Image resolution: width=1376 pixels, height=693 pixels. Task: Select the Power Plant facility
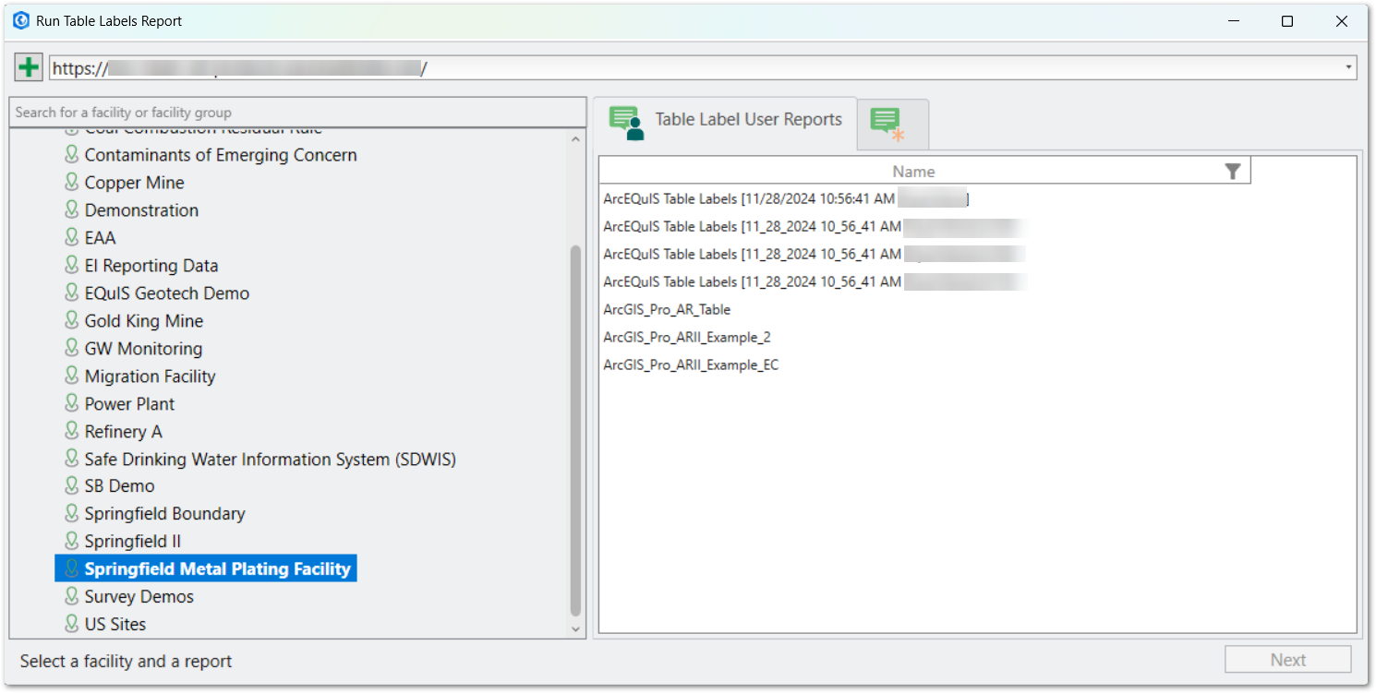[129, 403]
